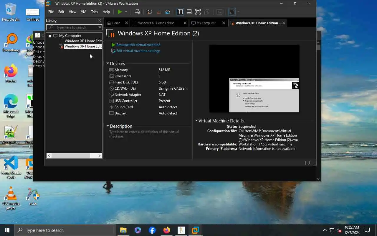Screen dimensions: 377x236
Task: Open the snapshot manager icon
Action: 168,12
